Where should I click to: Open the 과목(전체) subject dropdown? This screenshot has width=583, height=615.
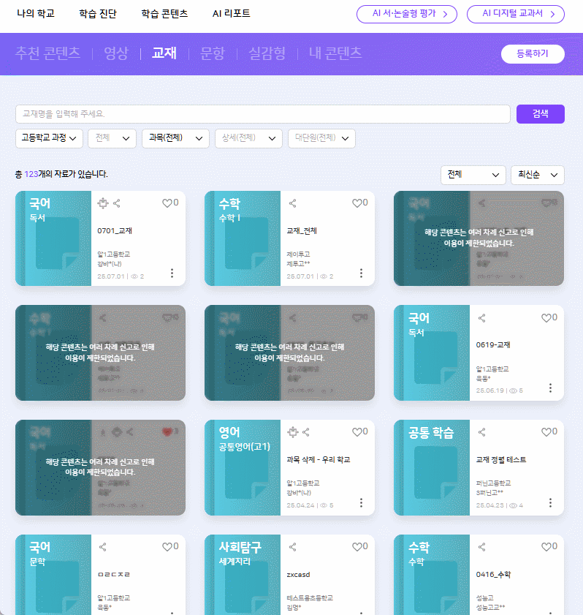pos(175,138)
